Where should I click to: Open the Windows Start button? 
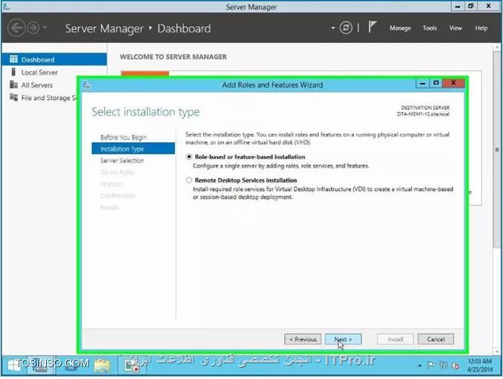pos(14,365)
